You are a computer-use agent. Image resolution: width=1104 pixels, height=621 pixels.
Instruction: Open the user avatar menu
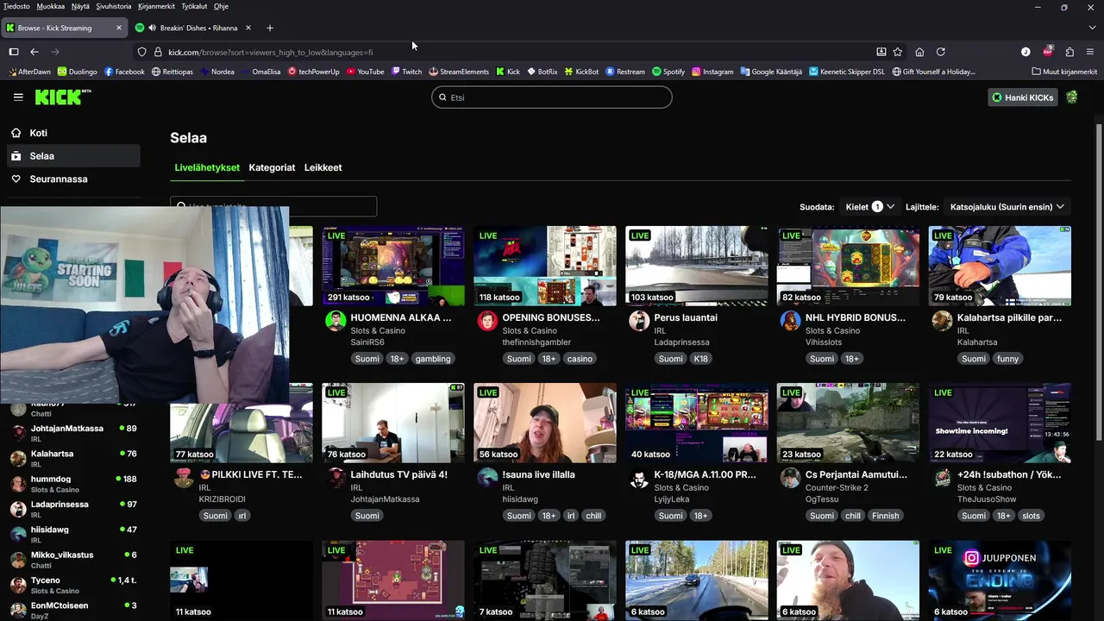click(1072, 97)
